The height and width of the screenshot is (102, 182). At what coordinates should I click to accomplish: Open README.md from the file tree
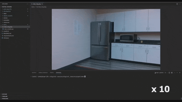click(x=7, y=33)
